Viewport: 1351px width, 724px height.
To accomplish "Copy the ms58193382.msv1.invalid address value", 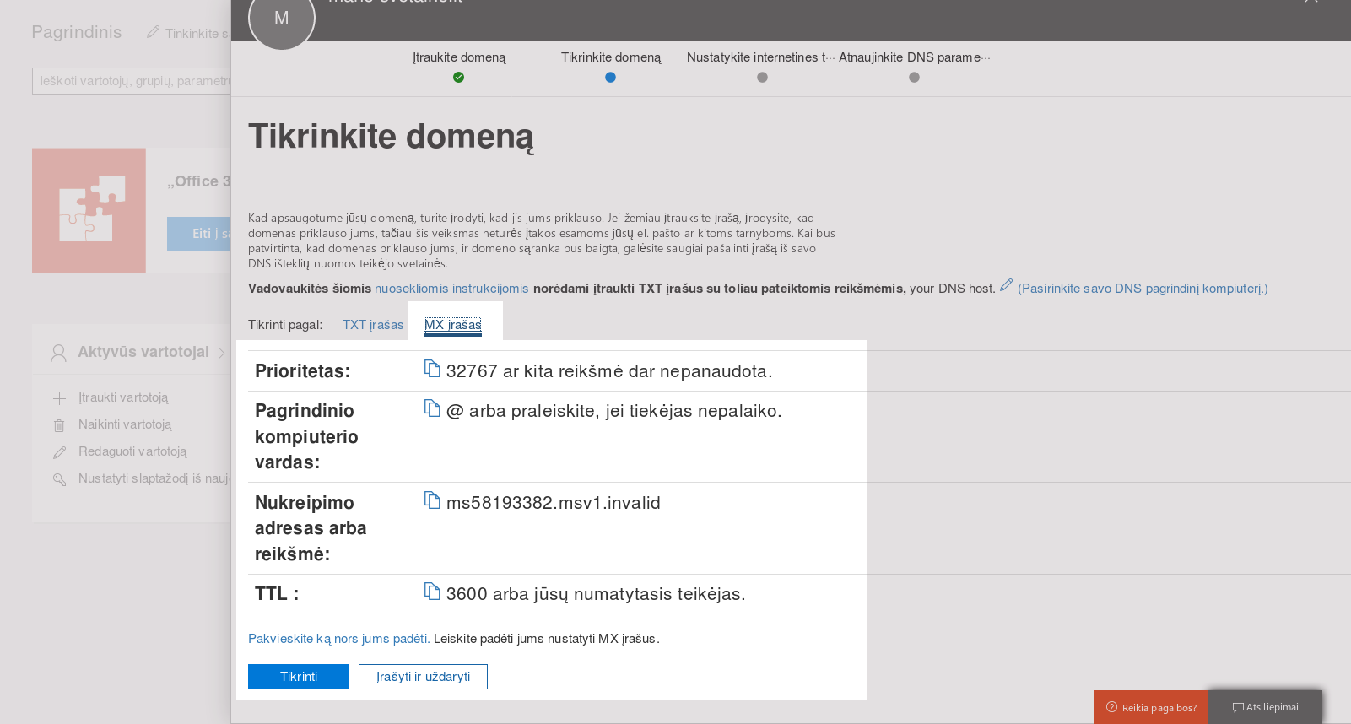I will pyautogui.click(x=432, y=500).
